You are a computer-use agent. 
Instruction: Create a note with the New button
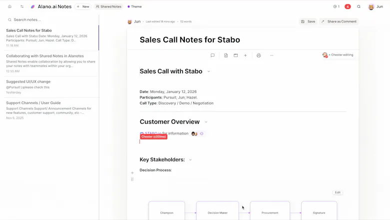pos(83,6)
